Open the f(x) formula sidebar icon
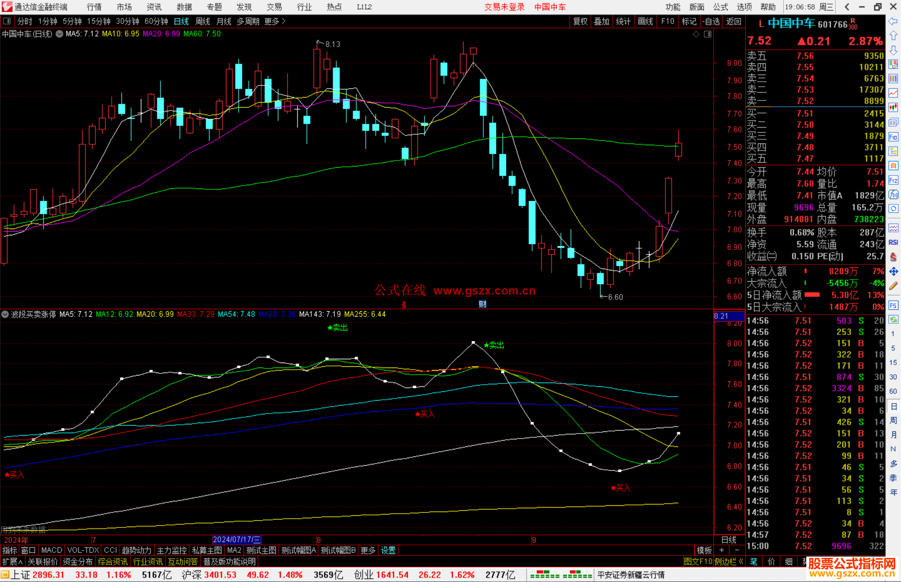Viewport: 901px width, 582px height. point(893,194)
